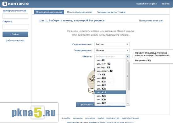Click the school illustration image
This screenshot has height=123, width=173.
click(x=91, y=81)
